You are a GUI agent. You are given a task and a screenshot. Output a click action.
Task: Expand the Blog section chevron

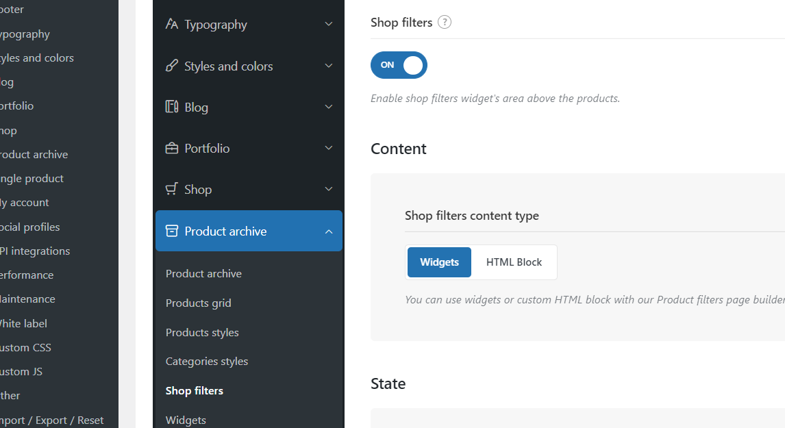coord(329,107)
